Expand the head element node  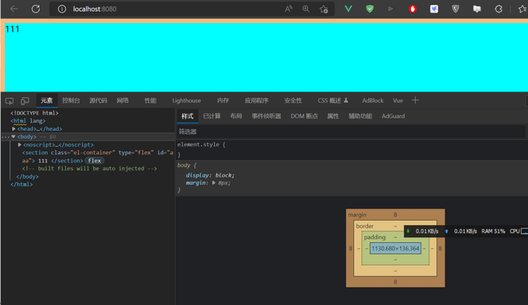pyautogui.click(x=14, y=128)
